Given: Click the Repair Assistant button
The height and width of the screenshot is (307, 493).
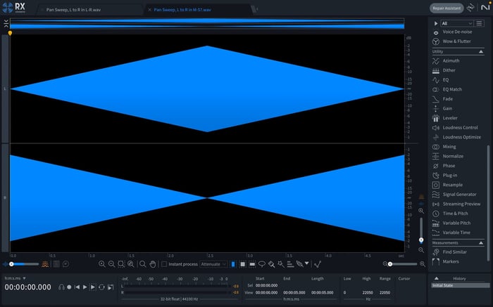Looking at the screenshot, I should [447, 8].
